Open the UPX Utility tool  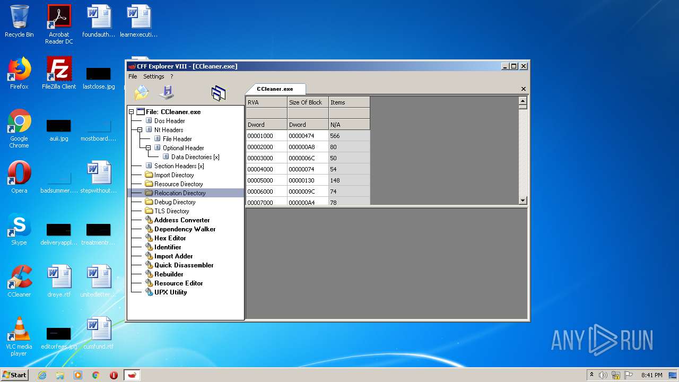pyautogui.click(x=170, y=292)
